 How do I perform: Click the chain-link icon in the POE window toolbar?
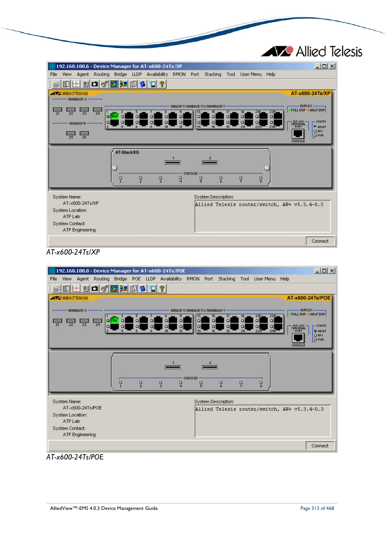click(105, 288)
